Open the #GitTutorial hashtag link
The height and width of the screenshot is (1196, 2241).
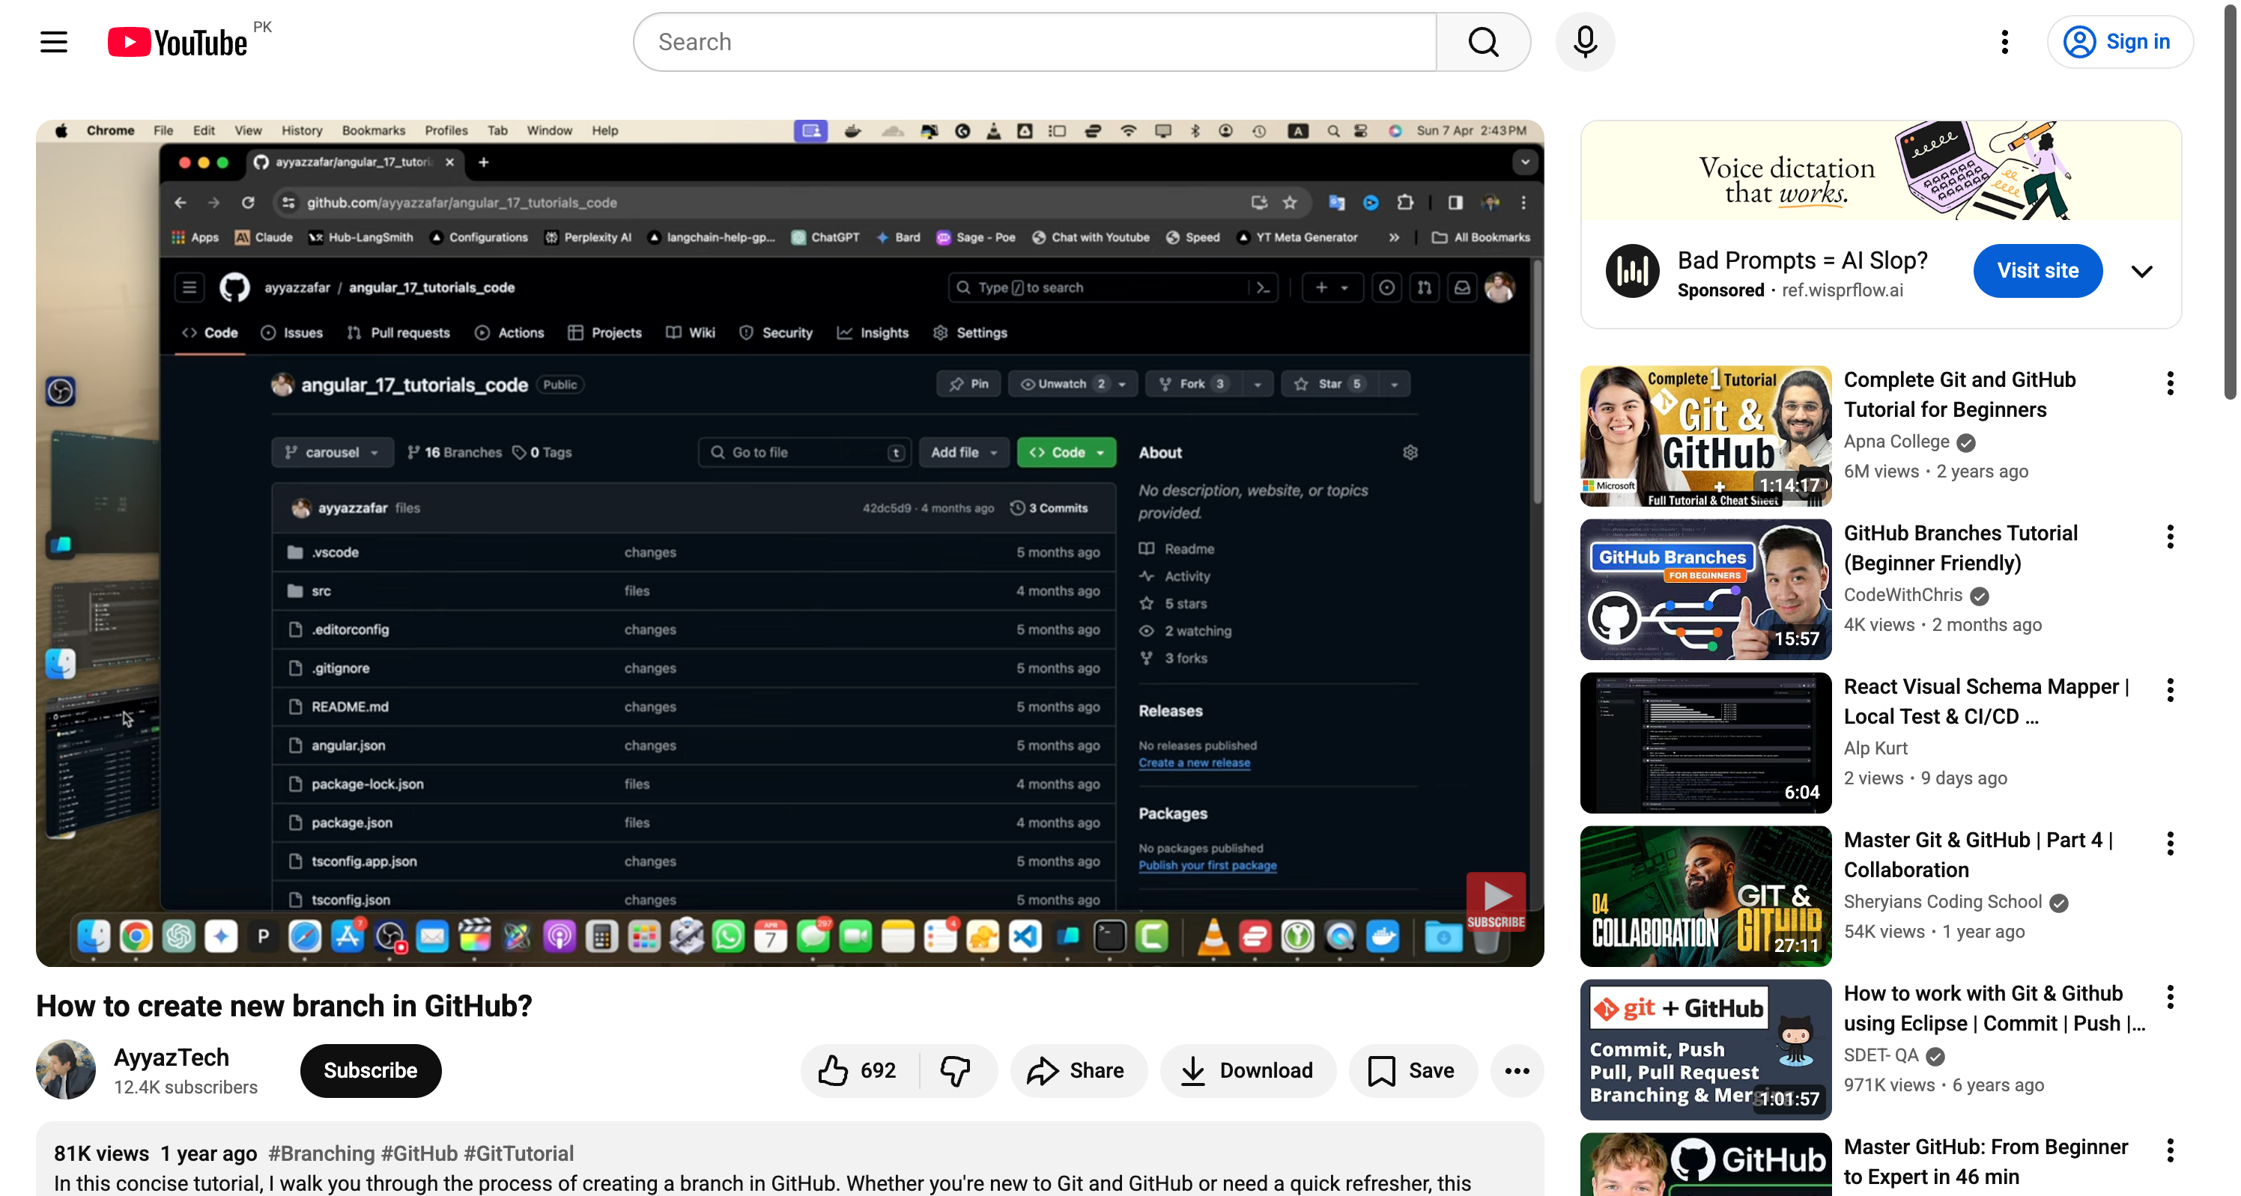518,1153
